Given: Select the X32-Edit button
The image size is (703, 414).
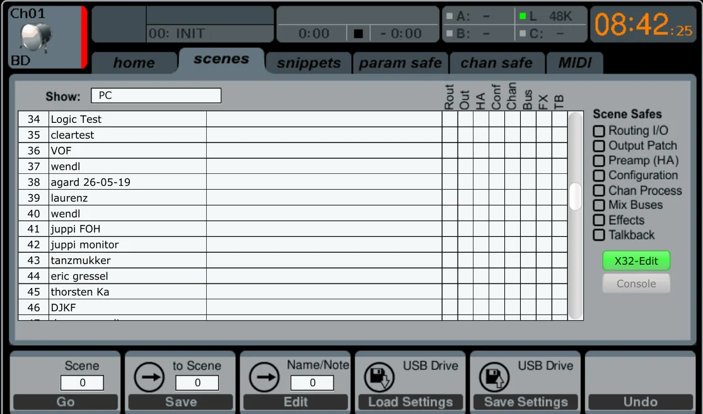Looking at the screenshot, I should pyautogui.click(x=636, y=261).
